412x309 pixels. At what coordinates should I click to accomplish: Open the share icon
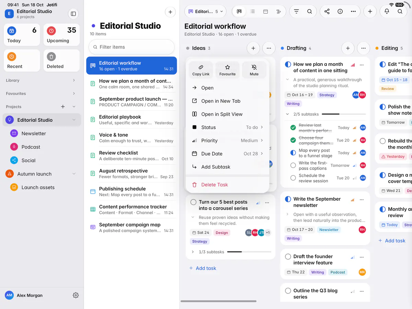point(327,11)
